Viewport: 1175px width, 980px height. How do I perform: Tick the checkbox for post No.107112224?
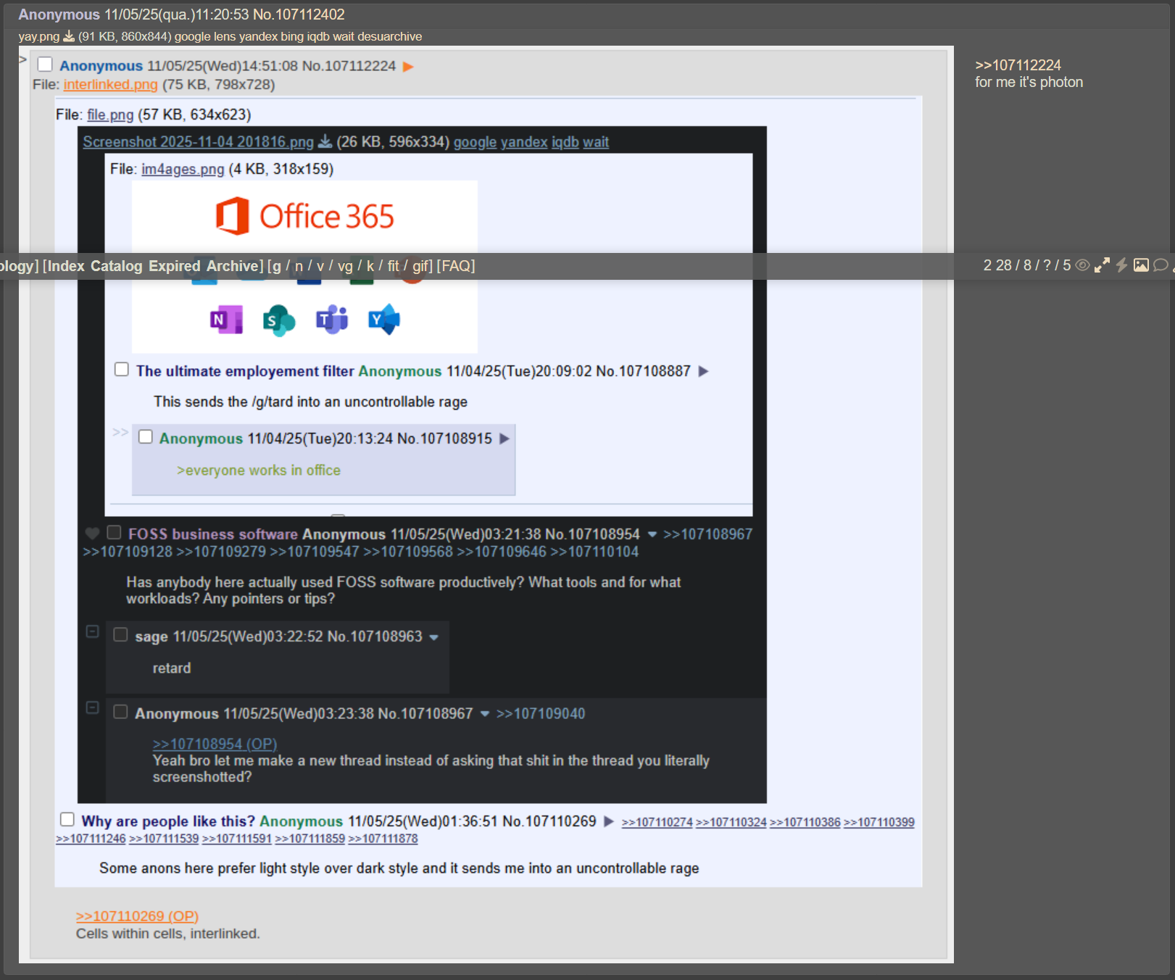pos(45,65)
